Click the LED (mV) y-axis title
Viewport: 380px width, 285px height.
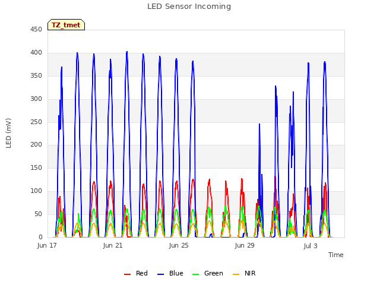8,133
